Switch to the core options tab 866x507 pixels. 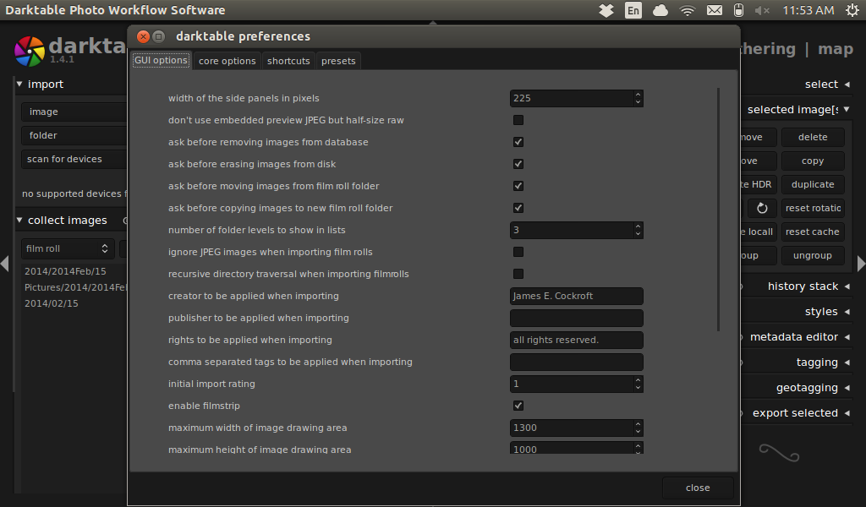[227, 61]
